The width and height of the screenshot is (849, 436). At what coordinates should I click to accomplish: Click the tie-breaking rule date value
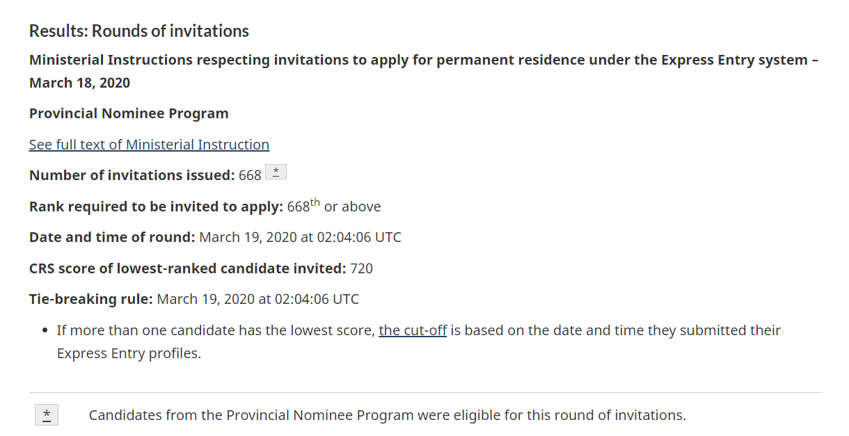258,300
